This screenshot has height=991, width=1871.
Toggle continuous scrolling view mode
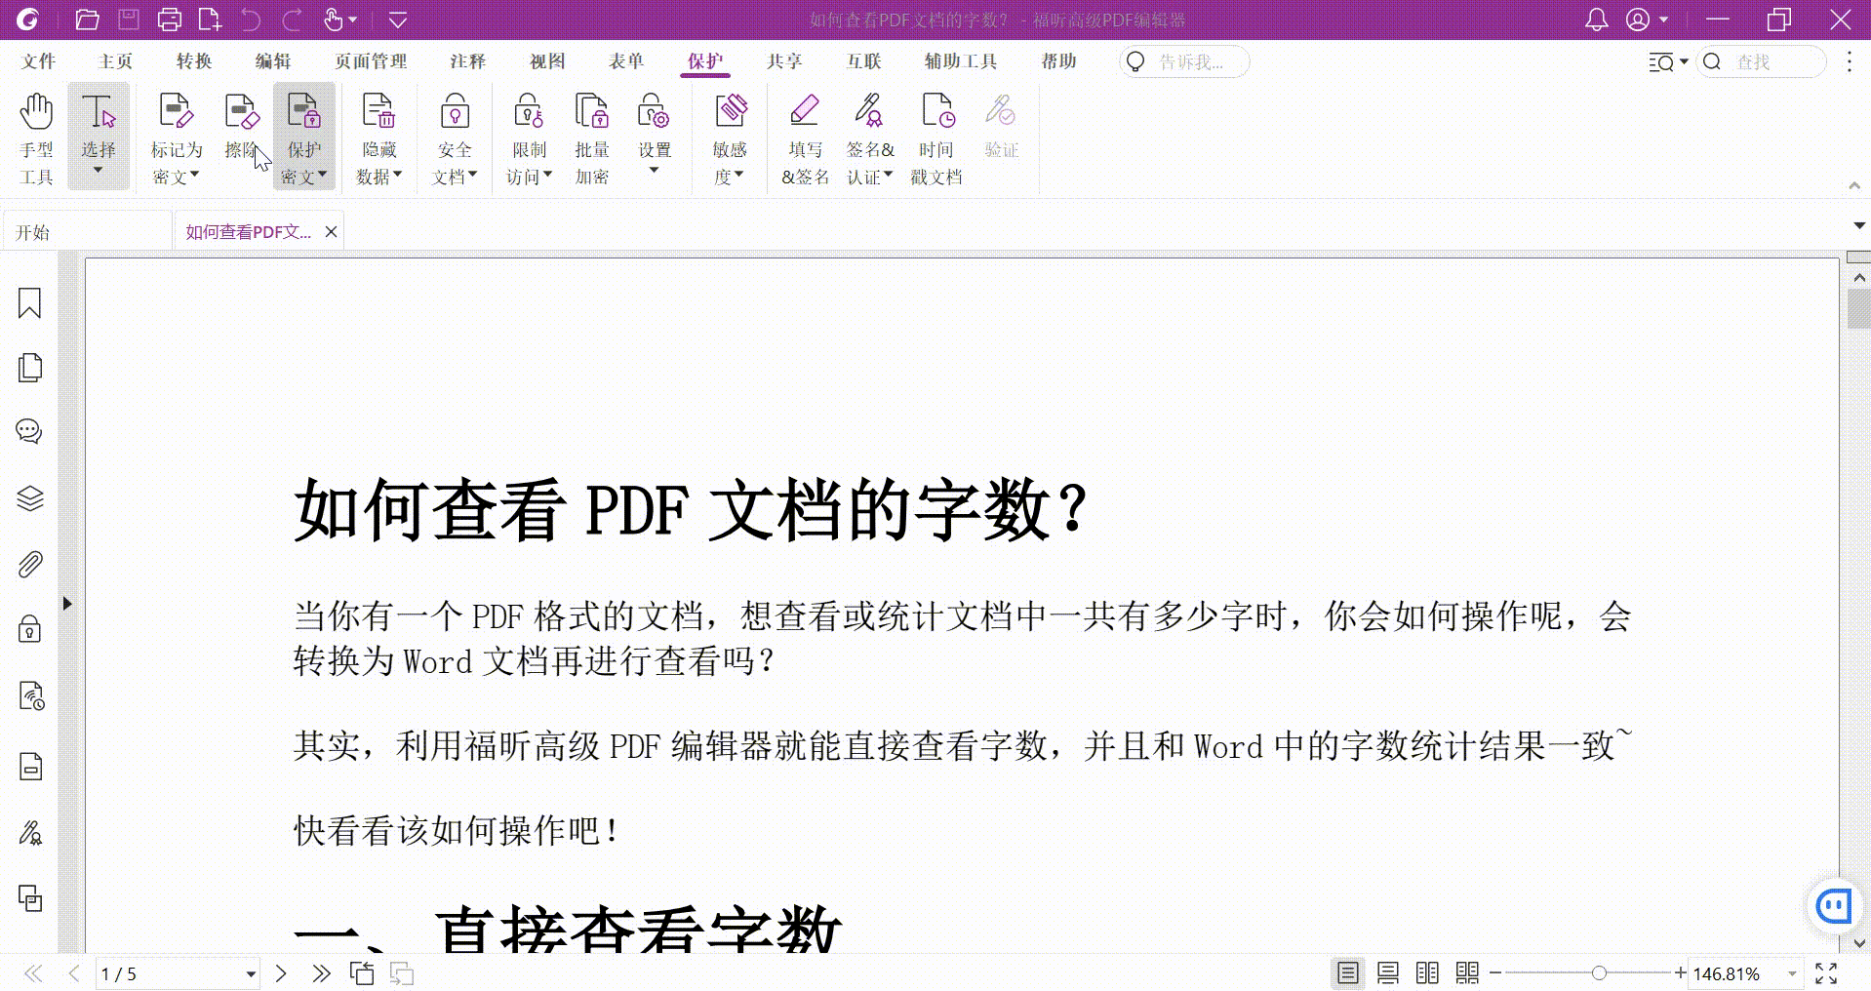[1387, 972]
